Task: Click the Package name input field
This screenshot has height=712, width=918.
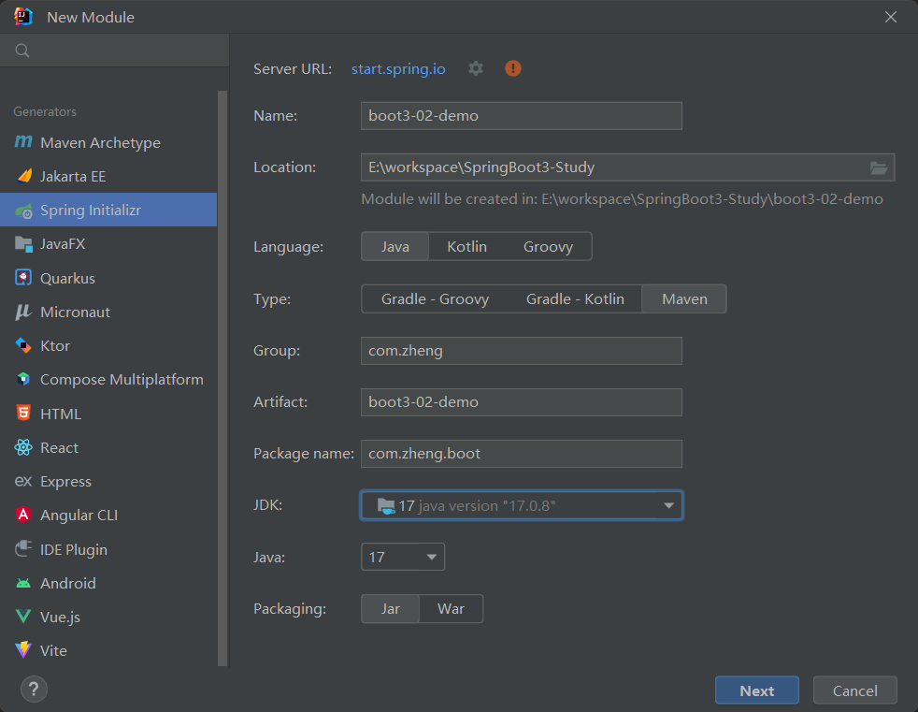Action: coord(521,454)
